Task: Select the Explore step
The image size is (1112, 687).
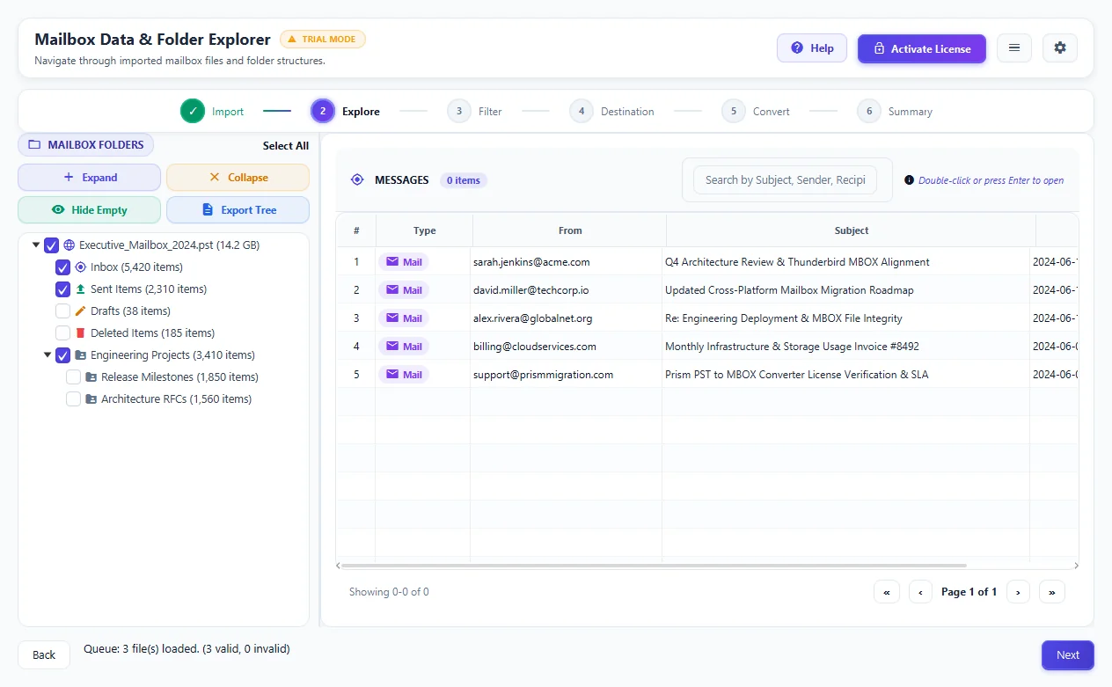Action: (346, 112)
